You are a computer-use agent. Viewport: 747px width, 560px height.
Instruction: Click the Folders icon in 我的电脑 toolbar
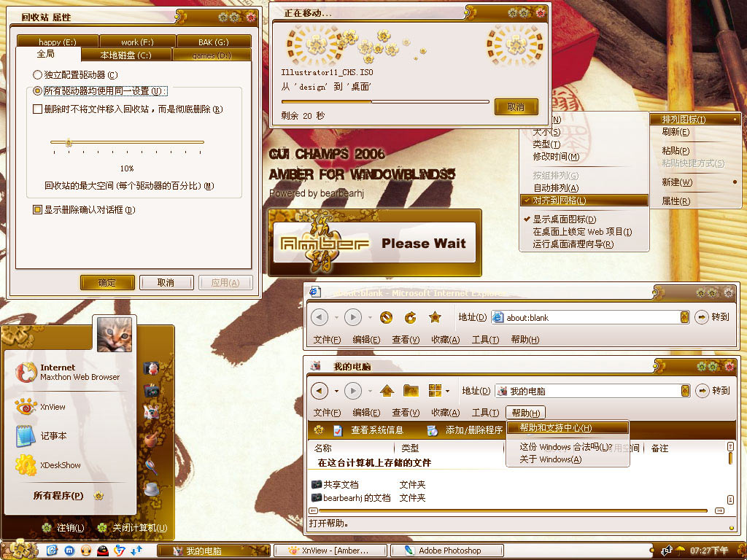[411, 391]
